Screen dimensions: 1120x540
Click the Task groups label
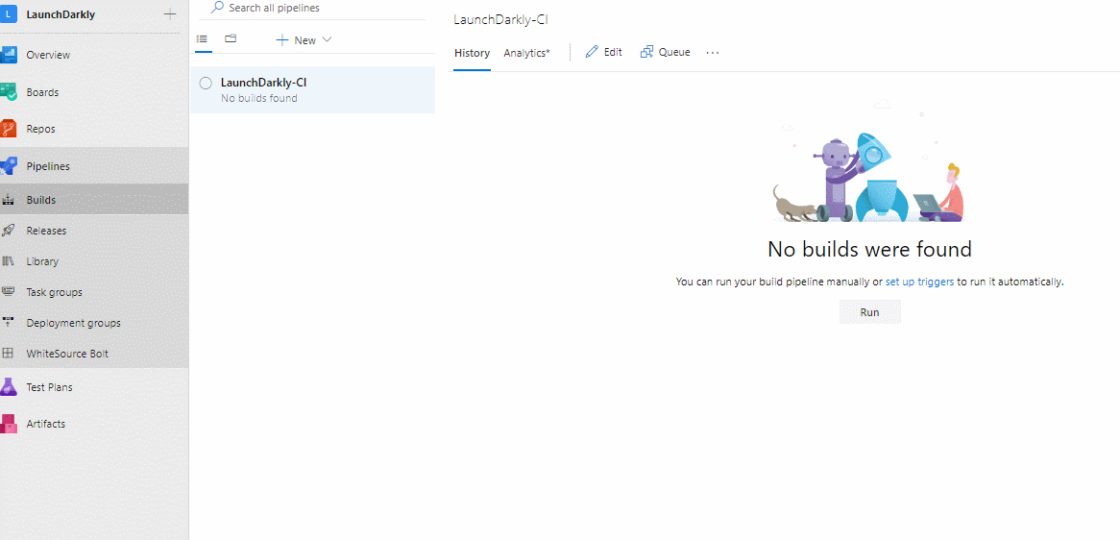(55, 292)
